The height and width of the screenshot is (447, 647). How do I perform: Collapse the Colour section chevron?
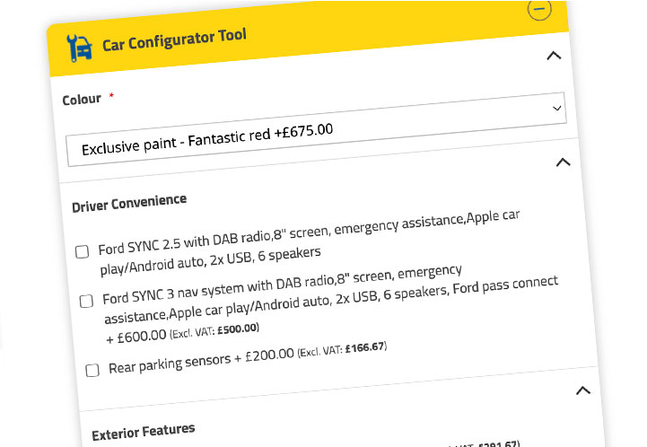tap(554, 56)
